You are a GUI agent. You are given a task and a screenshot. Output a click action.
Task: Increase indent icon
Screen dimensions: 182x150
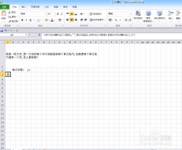[86, 20]
